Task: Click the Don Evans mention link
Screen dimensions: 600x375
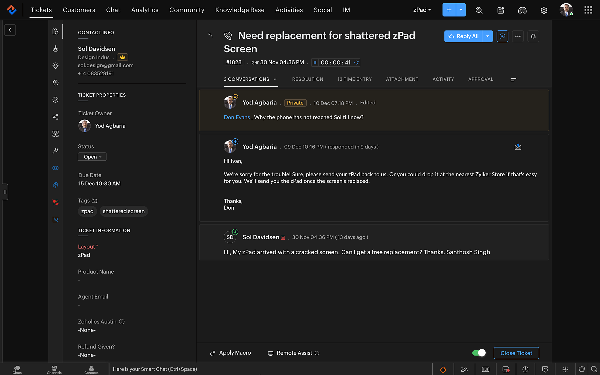Action: 237,117
